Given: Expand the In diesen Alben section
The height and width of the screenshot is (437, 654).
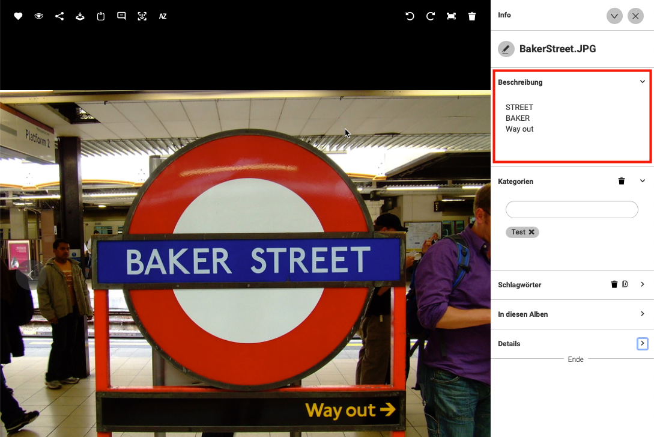Looking at the screenshot, I should pos(643,314).
